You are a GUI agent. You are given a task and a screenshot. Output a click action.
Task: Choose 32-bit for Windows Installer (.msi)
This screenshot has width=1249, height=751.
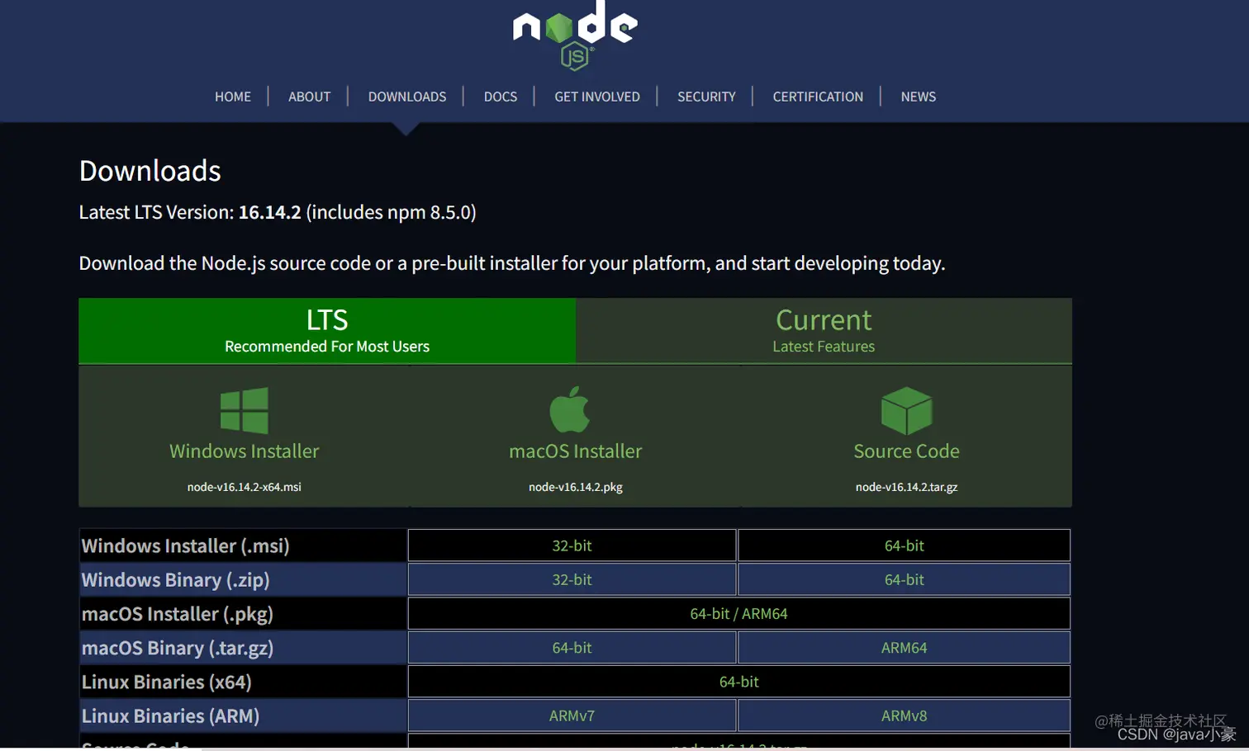(572, 546)
